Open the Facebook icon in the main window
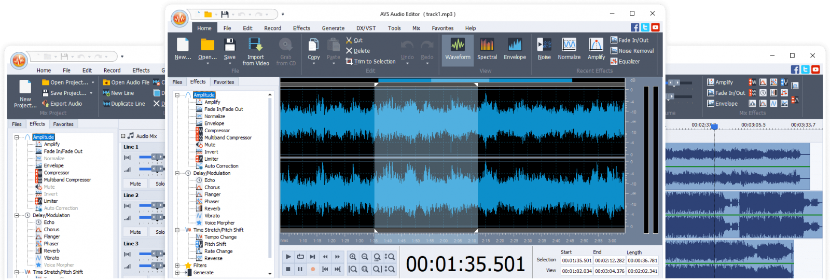 [635, 27]
